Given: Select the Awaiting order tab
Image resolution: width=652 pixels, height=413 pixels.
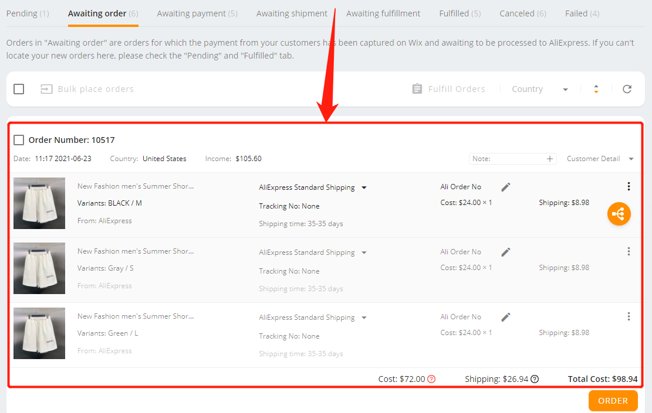Looking at the screenshot, I should [103, 13].
